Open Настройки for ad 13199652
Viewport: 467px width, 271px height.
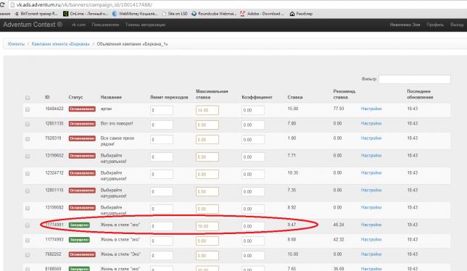pos(371,155)
